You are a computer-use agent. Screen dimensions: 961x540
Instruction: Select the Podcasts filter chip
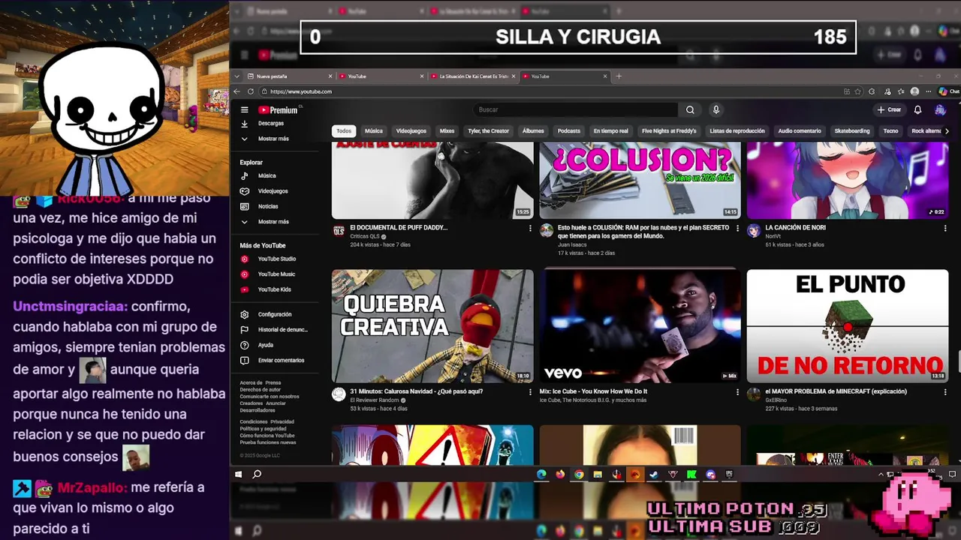(569, 131)
